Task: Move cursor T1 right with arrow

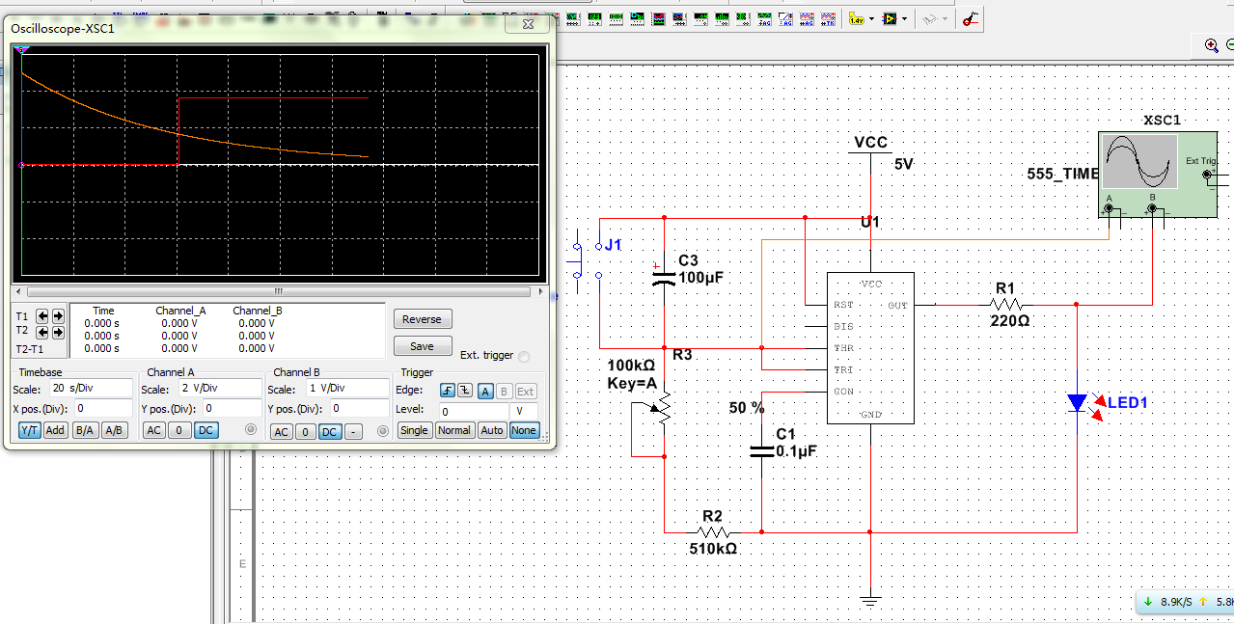Action: point(58,315)
